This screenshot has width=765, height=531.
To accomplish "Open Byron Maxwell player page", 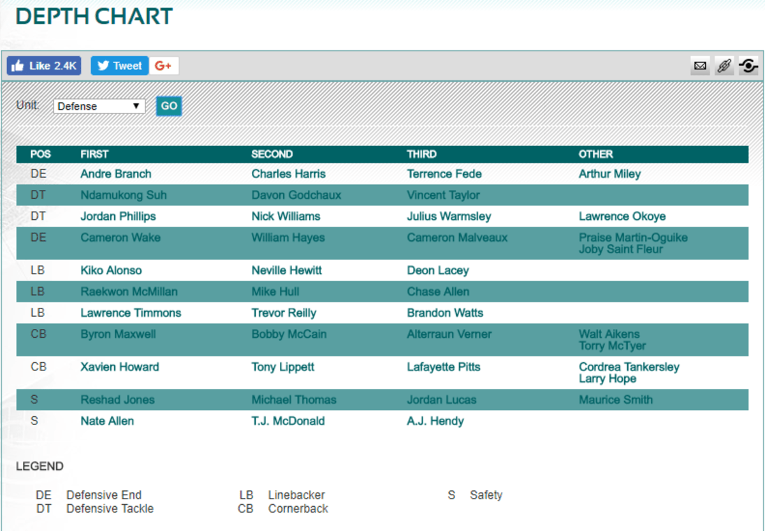I will pos(118,334).
